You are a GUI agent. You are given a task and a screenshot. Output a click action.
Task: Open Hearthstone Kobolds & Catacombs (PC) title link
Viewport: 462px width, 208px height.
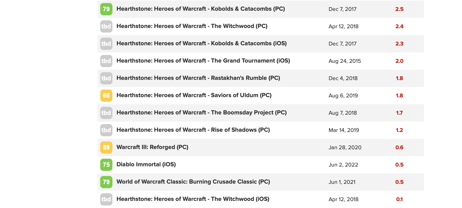click(200, 9)
